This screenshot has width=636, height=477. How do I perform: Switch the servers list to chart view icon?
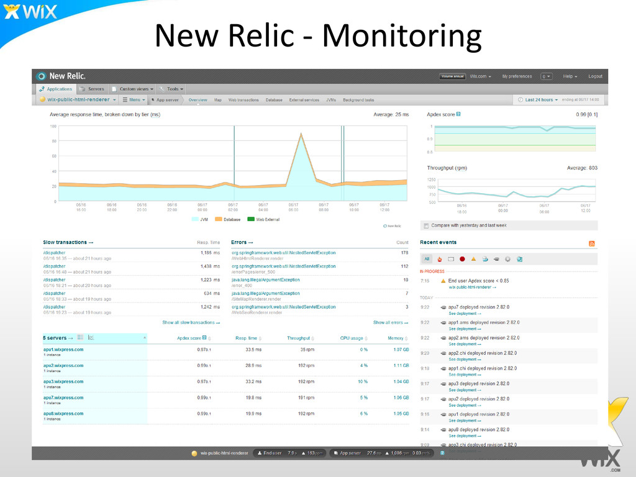point(91,337)
